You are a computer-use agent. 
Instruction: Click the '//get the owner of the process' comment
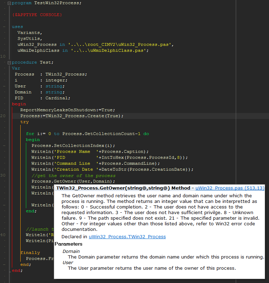pyautogui.click(x=73, y=176)
